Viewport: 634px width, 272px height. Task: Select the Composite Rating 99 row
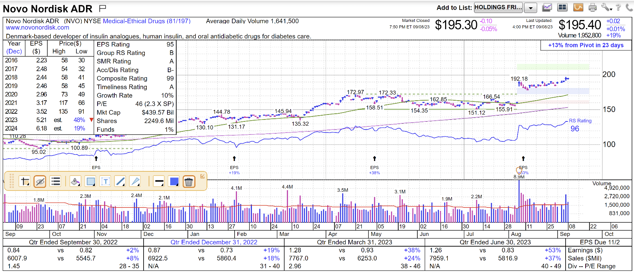135,78
